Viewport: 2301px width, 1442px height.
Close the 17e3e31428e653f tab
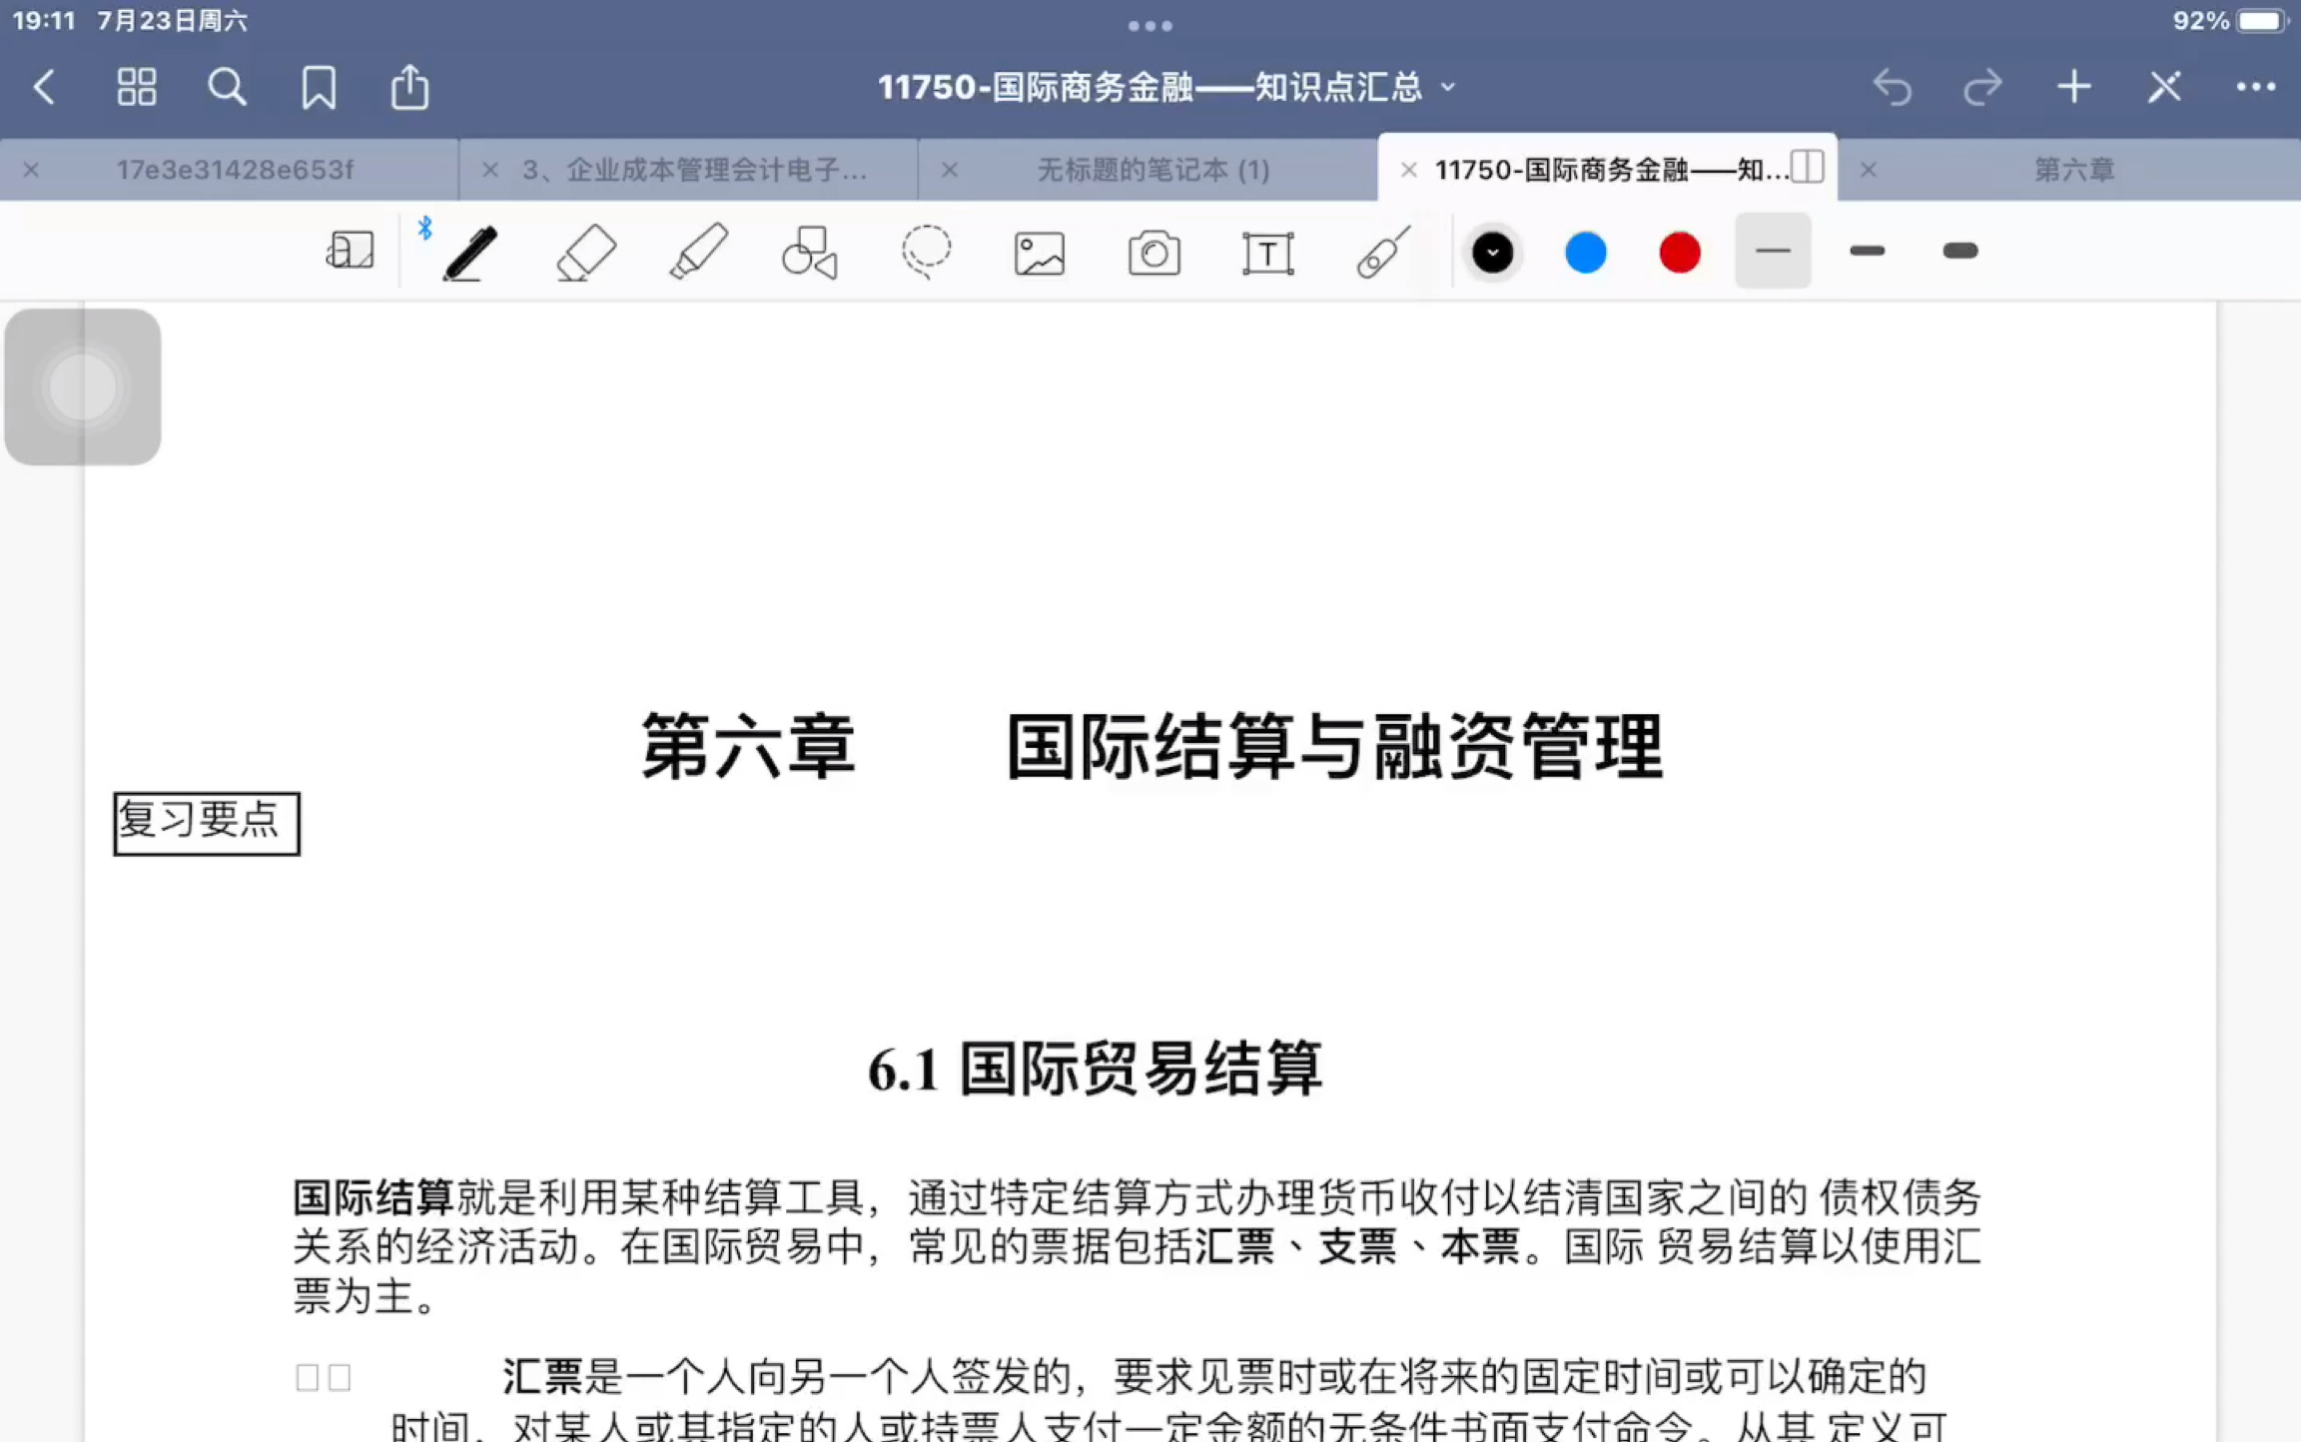[31, 170]
